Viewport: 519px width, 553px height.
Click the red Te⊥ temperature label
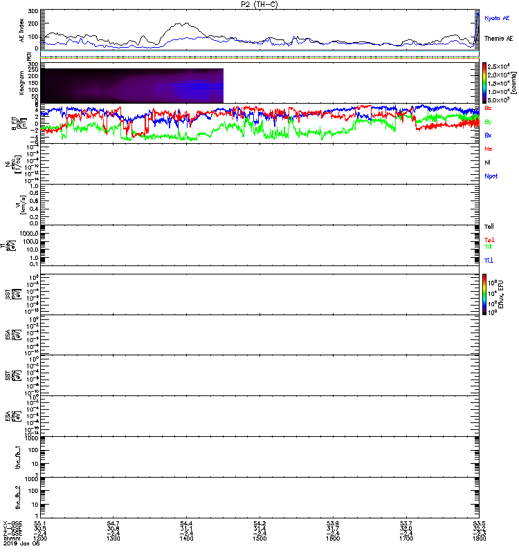[x=489, y=240]
